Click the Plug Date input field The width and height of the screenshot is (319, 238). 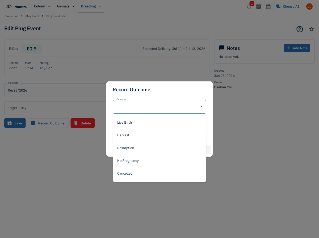55,90
